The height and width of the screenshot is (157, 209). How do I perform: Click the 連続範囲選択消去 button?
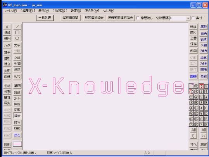coord(121,18)
